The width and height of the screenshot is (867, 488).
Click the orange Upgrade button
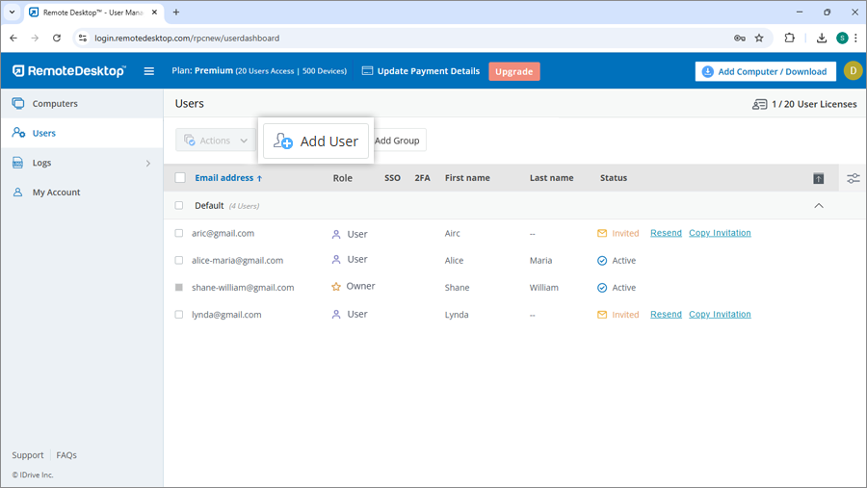coord(513,71)
